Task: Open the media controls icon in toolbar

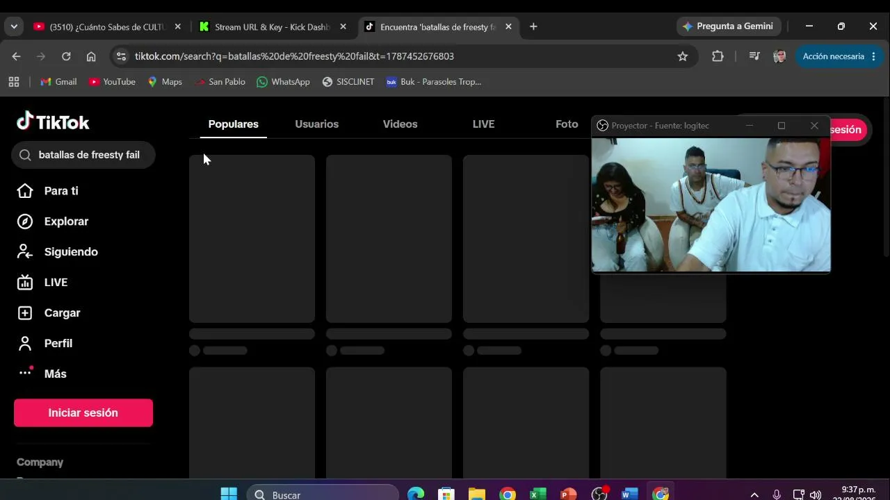Action: [x=754, y=56]
